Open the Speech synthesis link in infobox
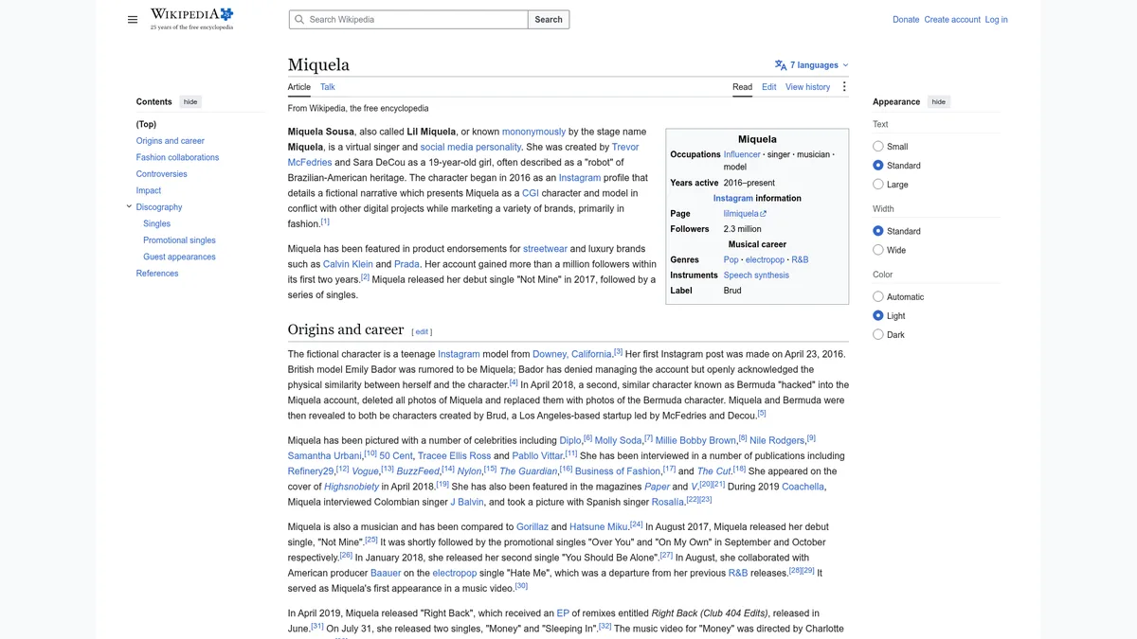The height and width of the screenshot is (639, 1137). [756, 275]
